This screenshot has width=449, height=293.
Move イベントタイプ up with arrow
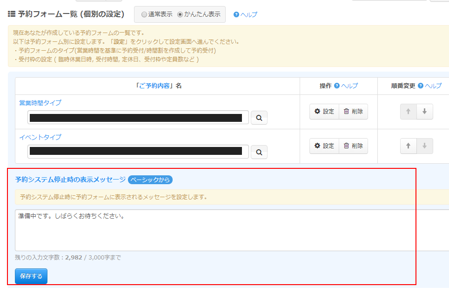409,146
